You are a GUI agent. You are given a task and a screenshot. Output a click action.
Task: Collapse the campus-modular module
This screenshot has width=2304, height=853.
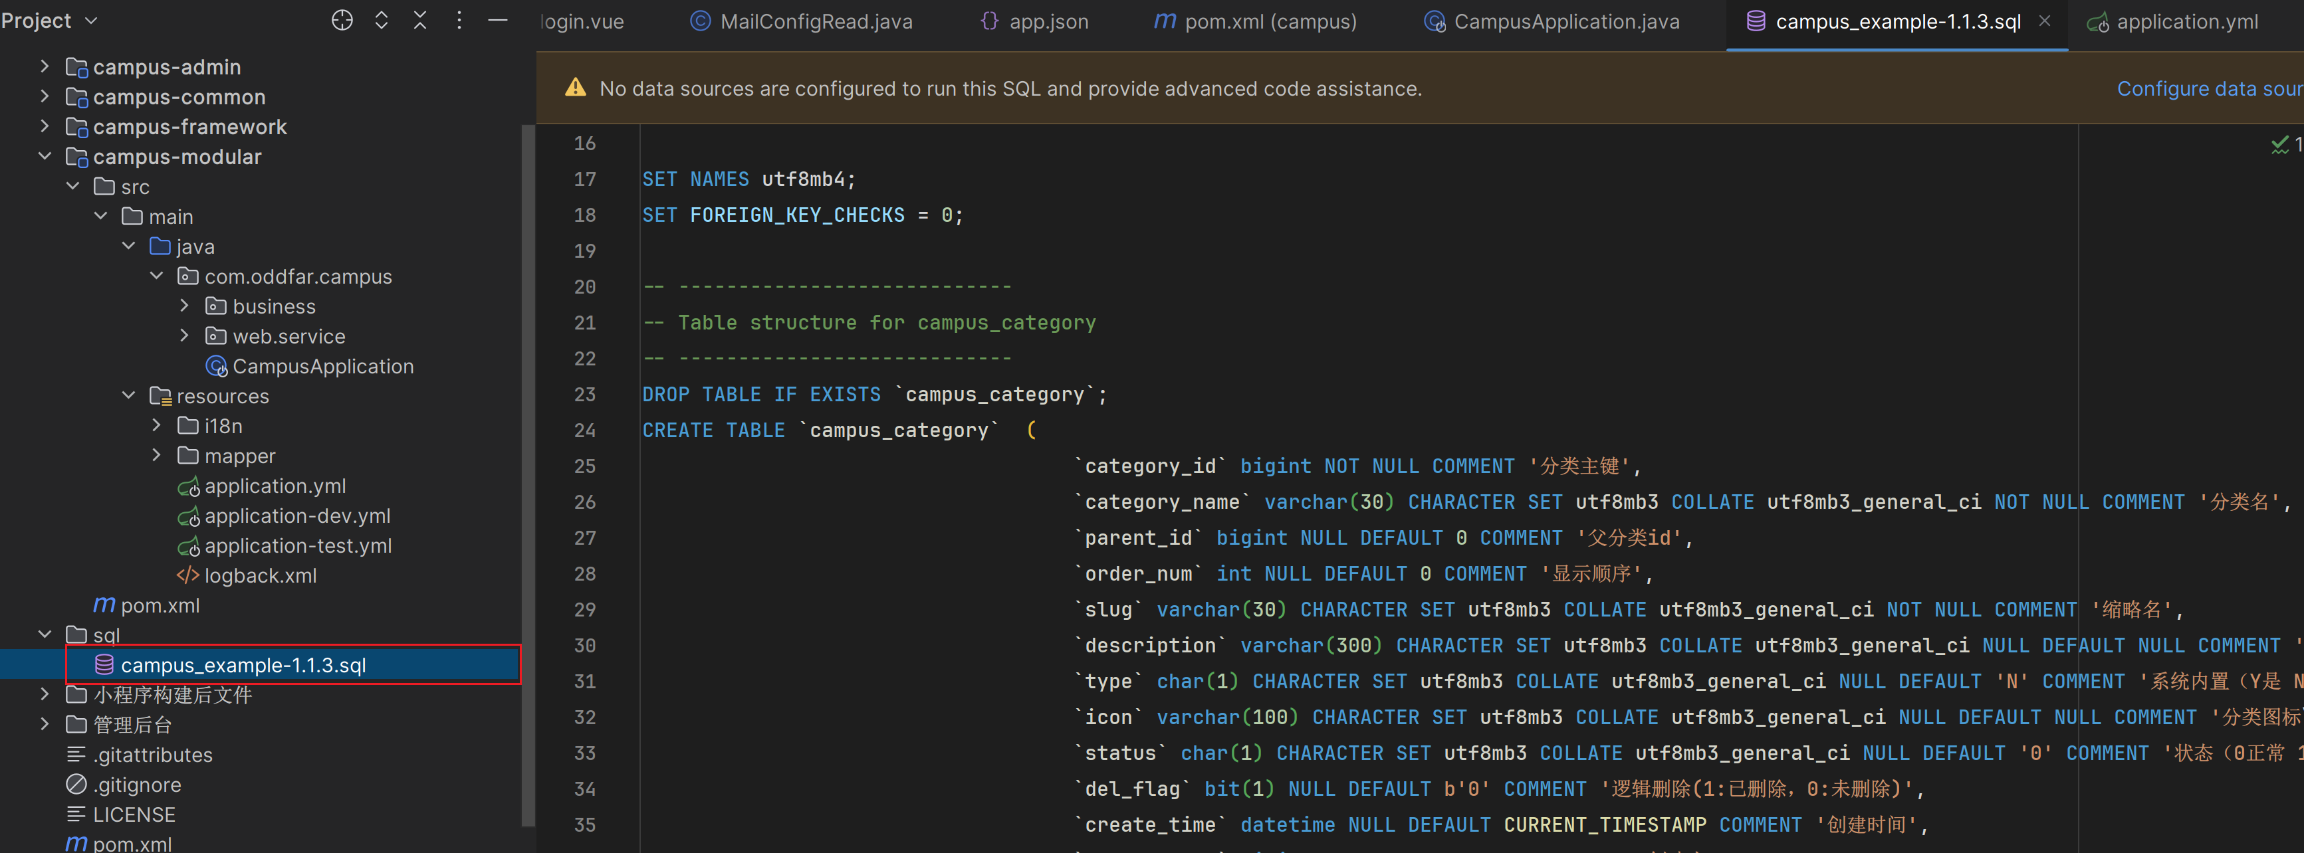[x=45, y=157]
